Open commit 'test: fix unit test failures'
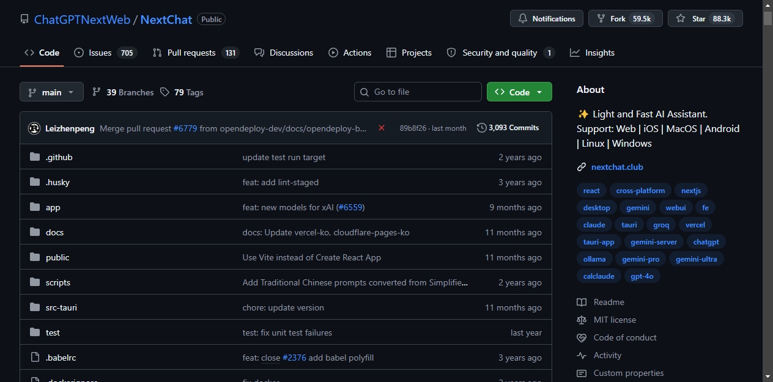The width and height of the screenshot is (773, 382). [x=287, y=332]
